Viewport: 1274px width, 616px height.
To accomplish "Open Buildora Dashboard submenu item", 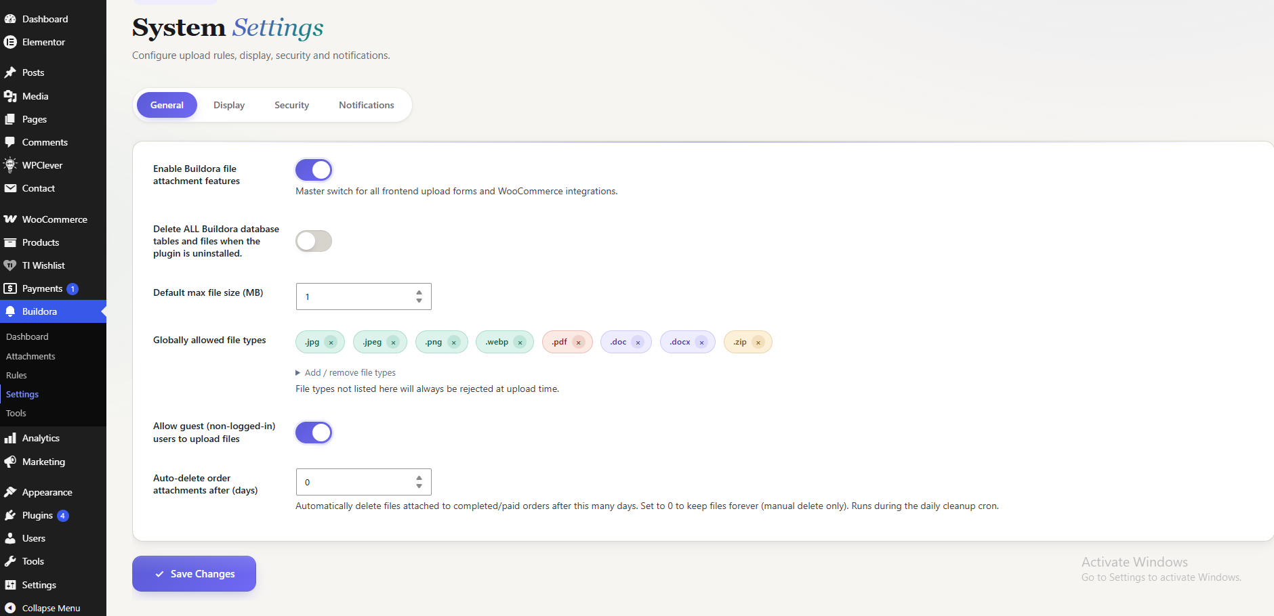I will coord(27,336).
